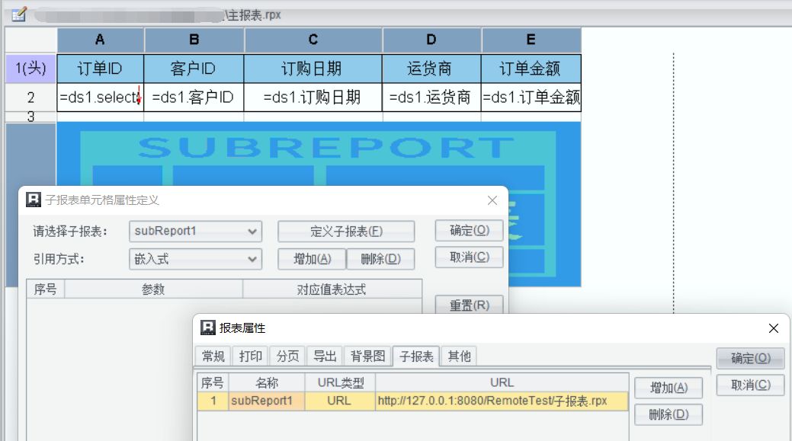Select the 分页 tab
The height and width of the screenshot is (441, 792).
click(x=287, y=356)
